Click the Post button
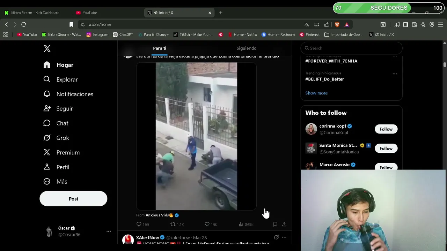 tap(73, 199)
